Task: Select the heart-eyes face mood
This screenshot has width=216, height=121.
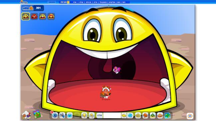Action: coord(51,17)
